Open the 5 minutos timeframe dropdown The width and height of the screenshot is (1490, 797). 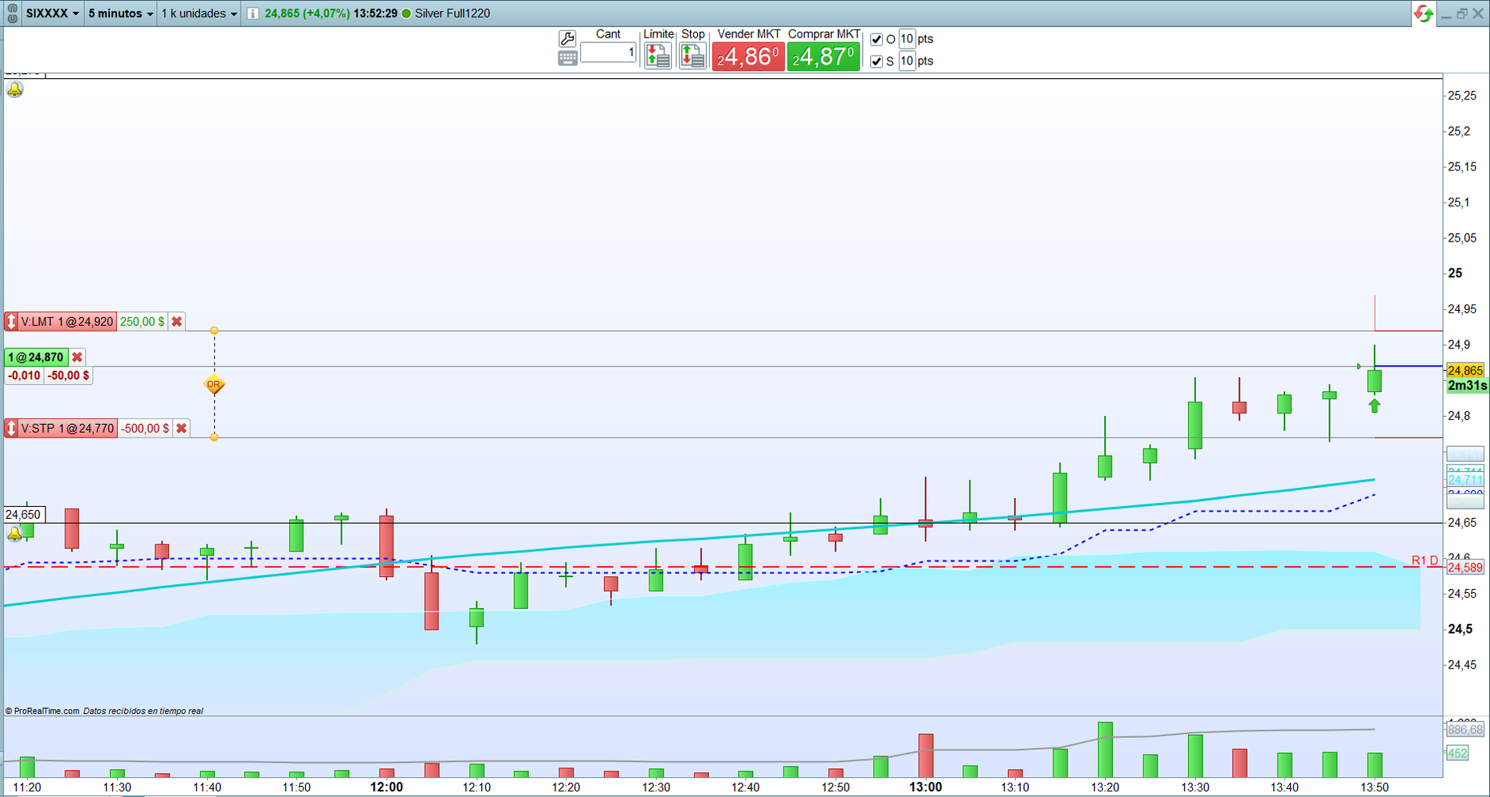120,14
